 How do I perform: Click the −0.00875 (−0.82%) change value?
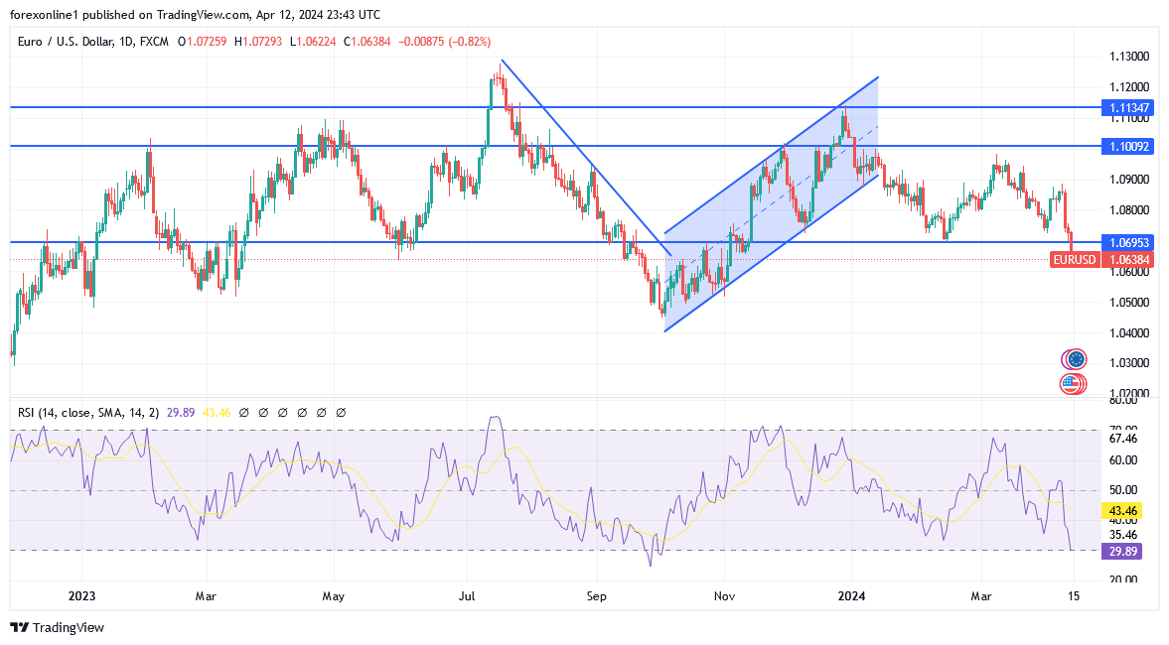tap(445, 42)
